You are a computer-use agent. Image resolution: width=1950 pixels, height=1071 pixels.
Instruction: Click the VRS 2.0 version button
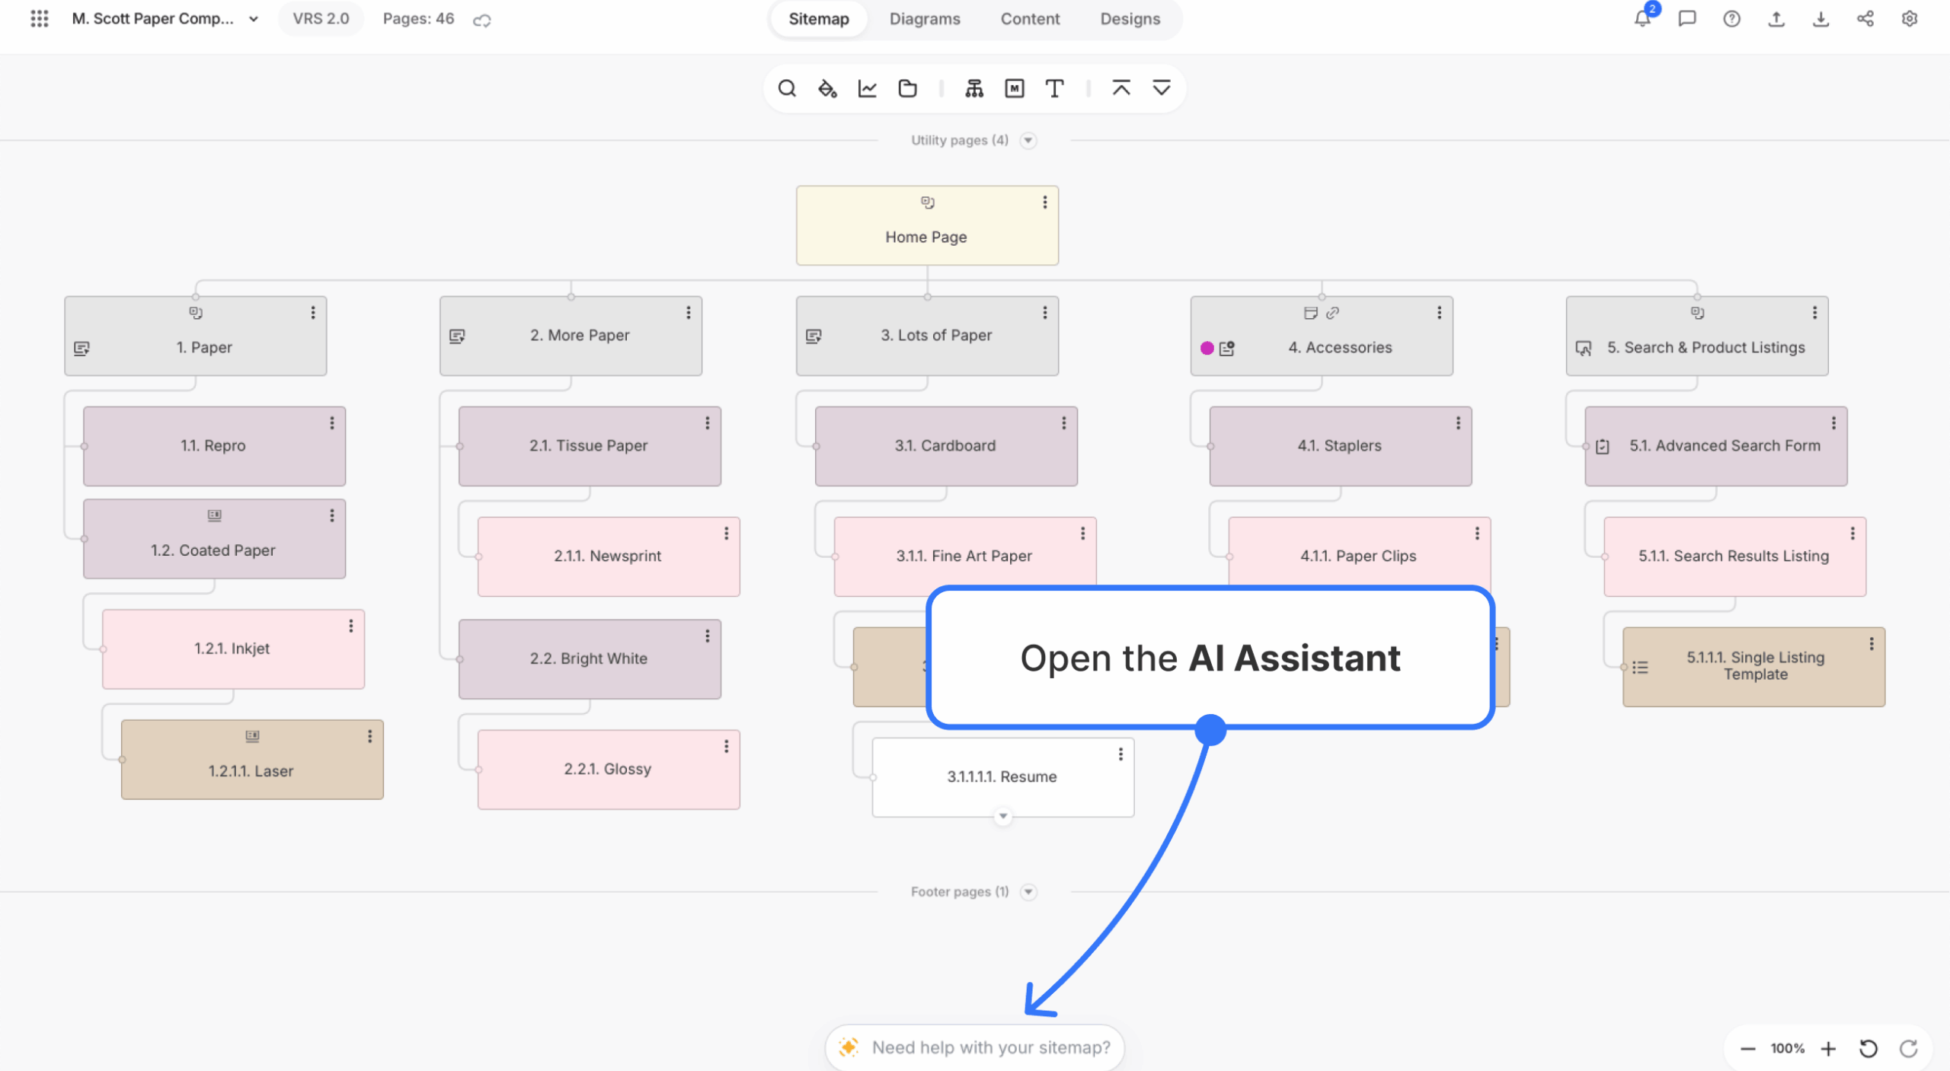[321, 19]
